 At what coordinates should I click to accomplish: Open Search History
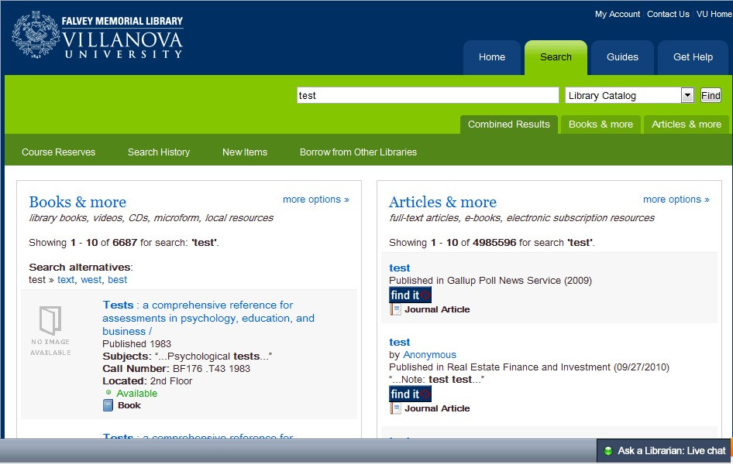pyautogui.click(x=159, y=152)
